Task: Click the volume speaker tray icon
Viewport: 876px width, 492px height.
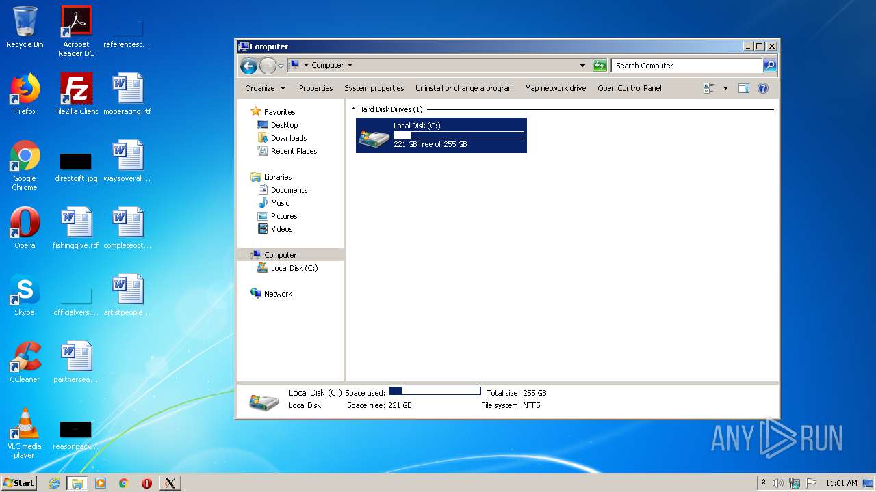Action: 778,483
